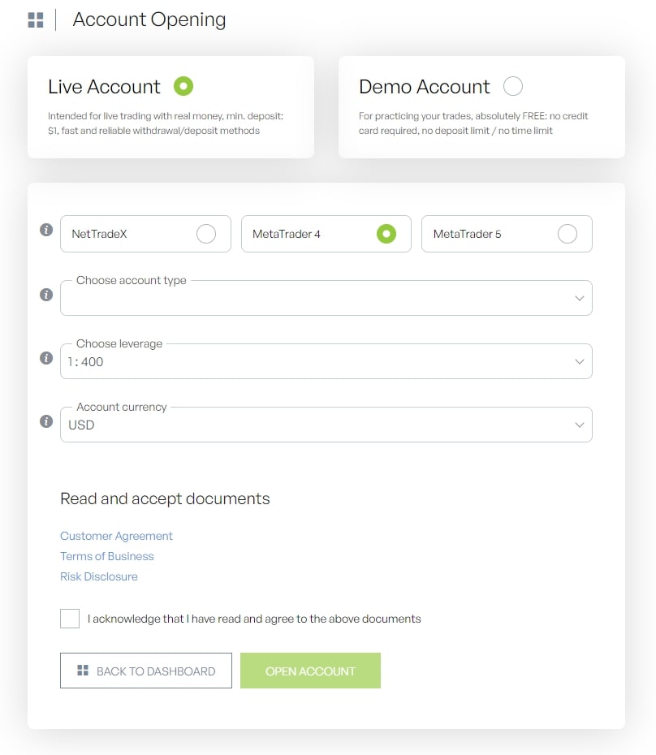Open the Terms of Business link
Screen dimensions: 656x755
[106, 556]
